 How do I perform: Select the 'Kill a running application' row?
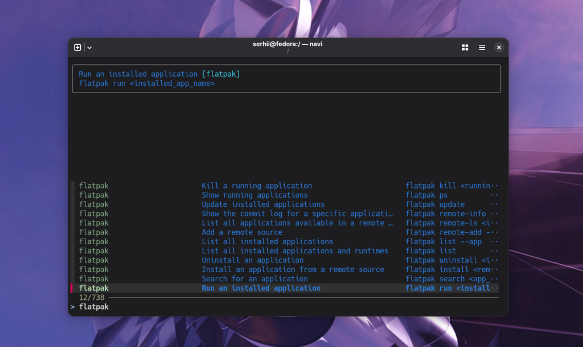[285, 186]
